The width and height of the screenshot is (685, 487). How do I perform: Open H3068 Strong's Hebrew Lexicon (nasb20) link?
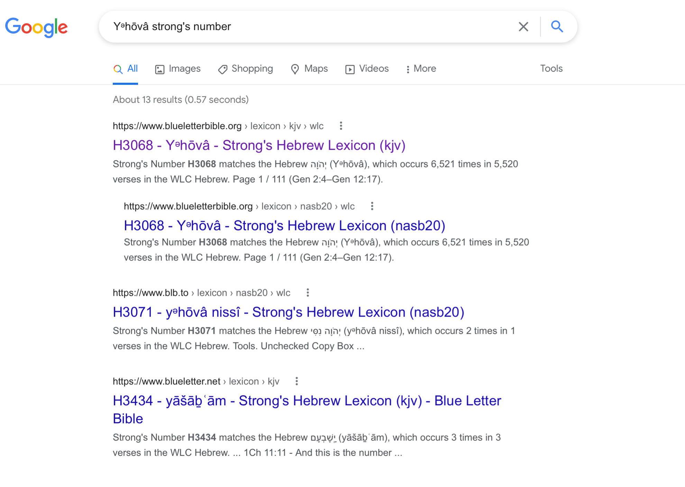[x=284, y=225]
